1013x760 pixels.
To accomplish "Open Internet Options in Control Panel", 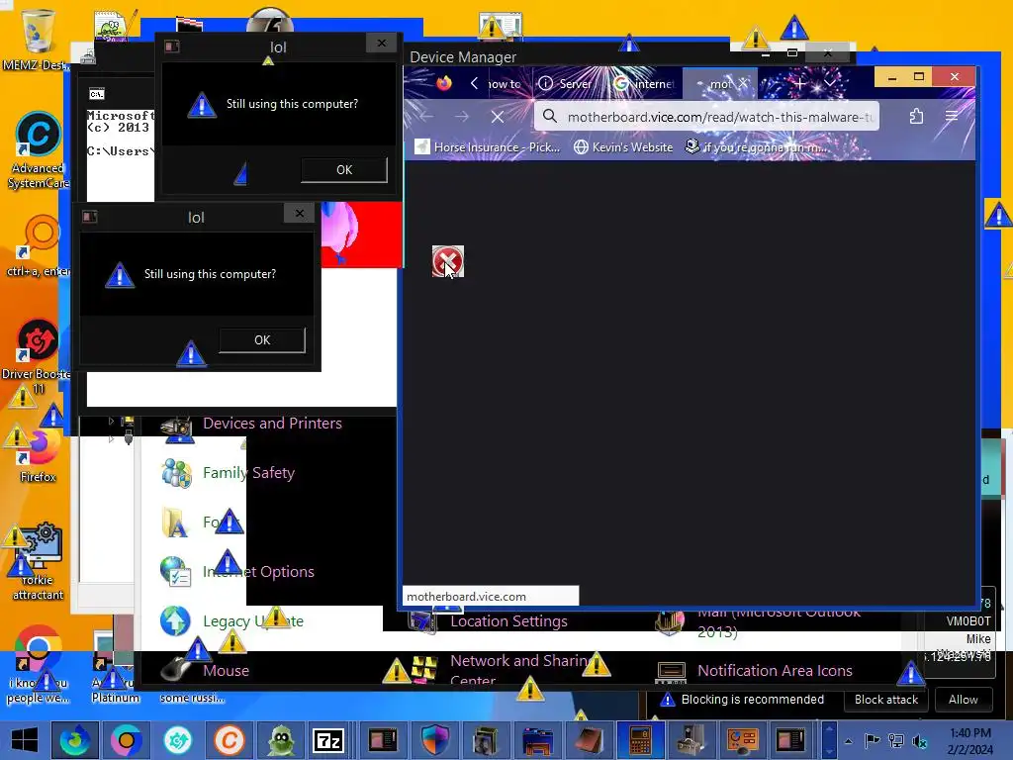I will tap(258, 572).
